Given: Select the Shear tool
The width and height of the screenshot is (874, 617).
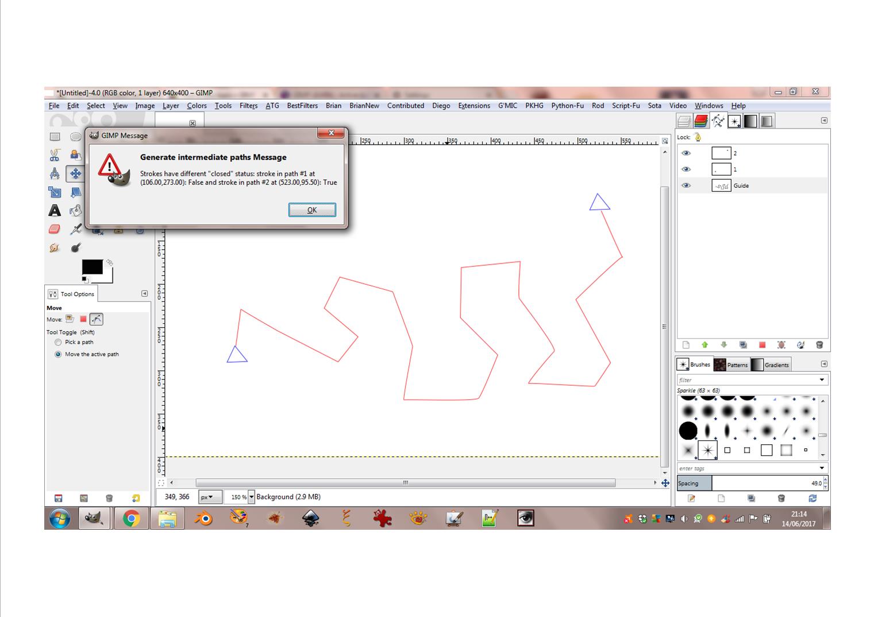Looking at the screenshot, I should [75, 192].
